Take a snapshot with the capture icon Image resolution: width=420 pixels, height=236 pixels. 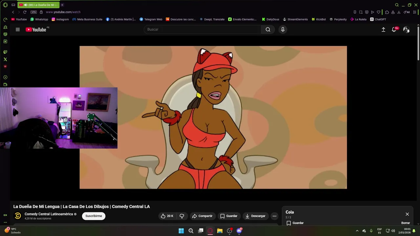(361, 12)
